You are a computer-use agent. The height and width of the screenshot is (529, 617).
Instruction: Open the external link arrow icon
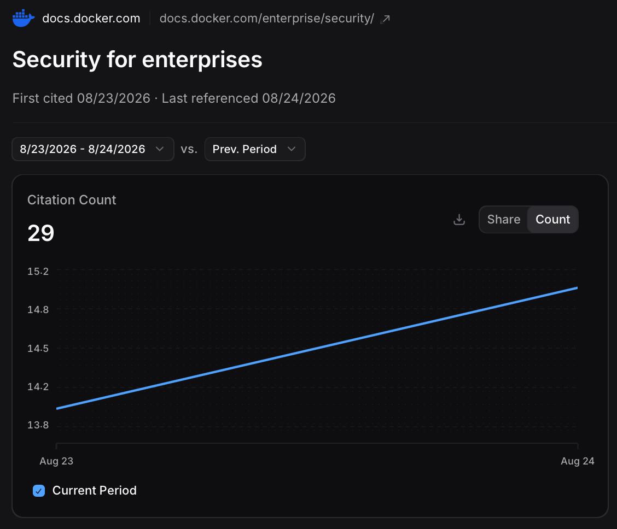click(x=385, y=19)
